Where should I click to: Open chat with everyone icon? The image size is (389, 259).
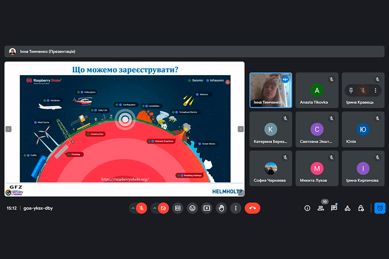(334, 208)
